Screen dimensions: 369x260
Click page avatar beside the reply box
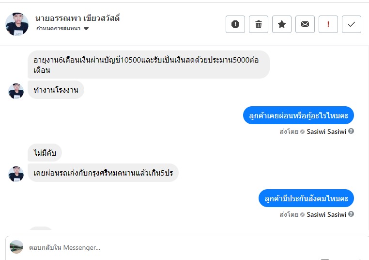[x=16, y=247]
